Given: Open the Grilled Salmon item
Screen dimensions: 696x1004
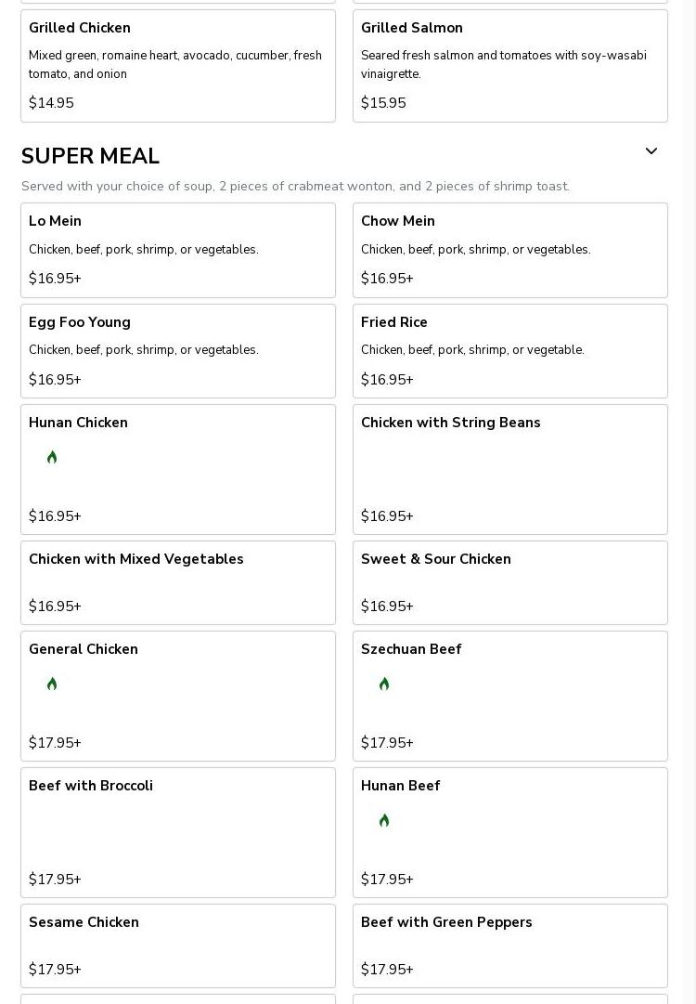Looking at the screenshot, I should point(509,65).
